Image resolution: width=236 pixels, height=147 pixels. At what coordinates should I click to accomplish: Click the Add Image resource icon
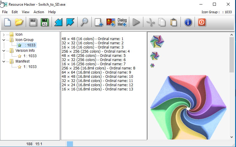click(111, 22)
